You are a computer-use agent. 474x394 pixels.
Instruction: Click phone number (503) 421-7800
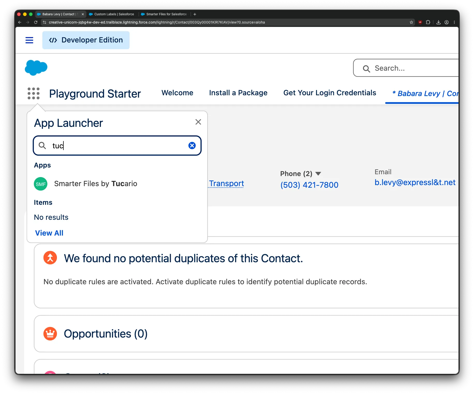click(x=309, y=185)
